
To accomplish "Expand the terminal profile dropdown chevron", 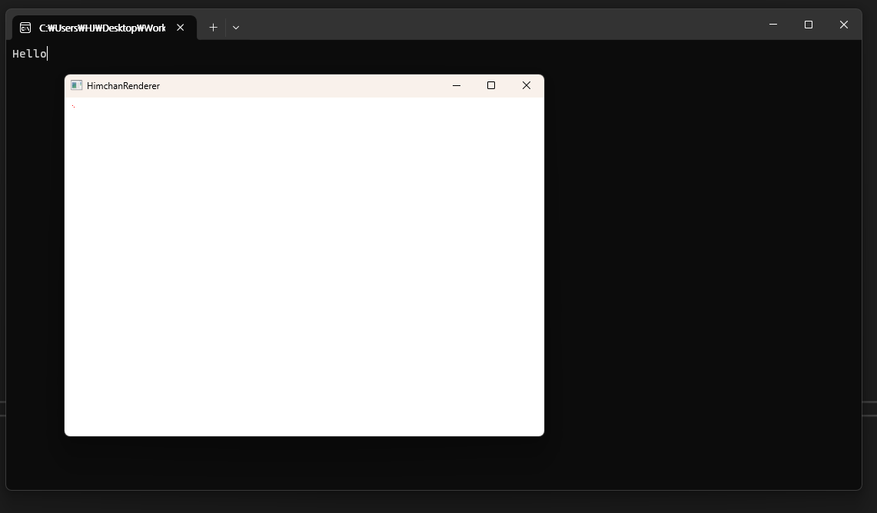I will click(x=236, y=28).
